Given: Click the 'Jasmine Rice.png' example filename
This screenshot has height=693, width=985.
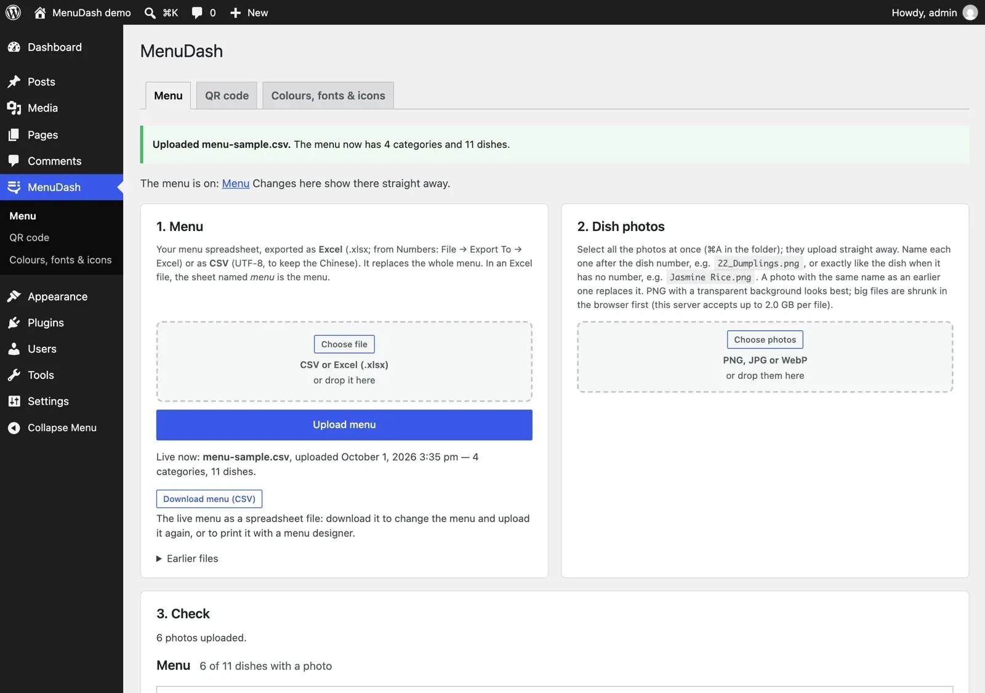Looking at the screenshot, I should coord(710,277).
